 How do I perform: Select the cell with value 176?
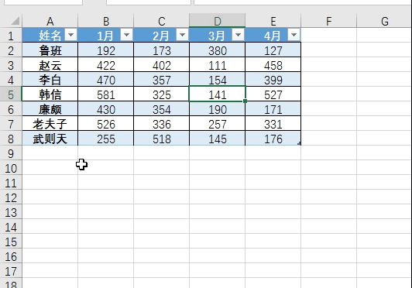[273, 139]
